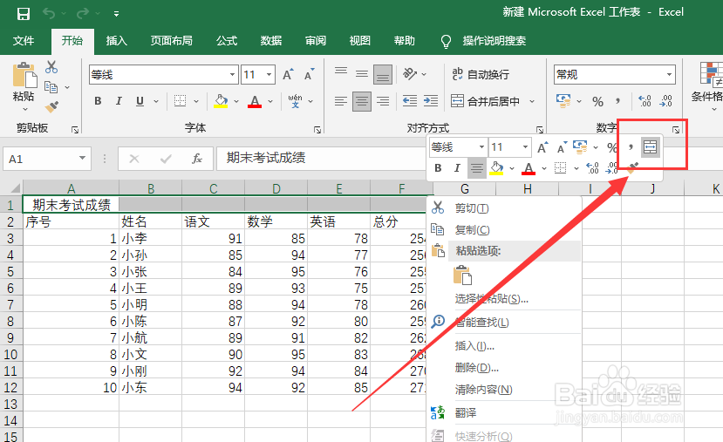Align text right in the ribbon
Image resolution: width=723 pixels, height=442 pixels.
tap(383, 101)
